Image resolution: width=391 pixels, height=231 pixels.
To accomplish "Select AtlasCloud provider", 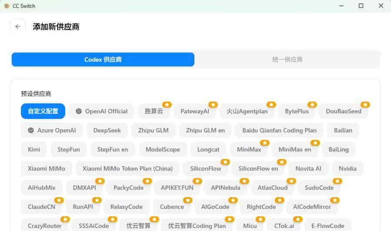I will tap(273, 188).
